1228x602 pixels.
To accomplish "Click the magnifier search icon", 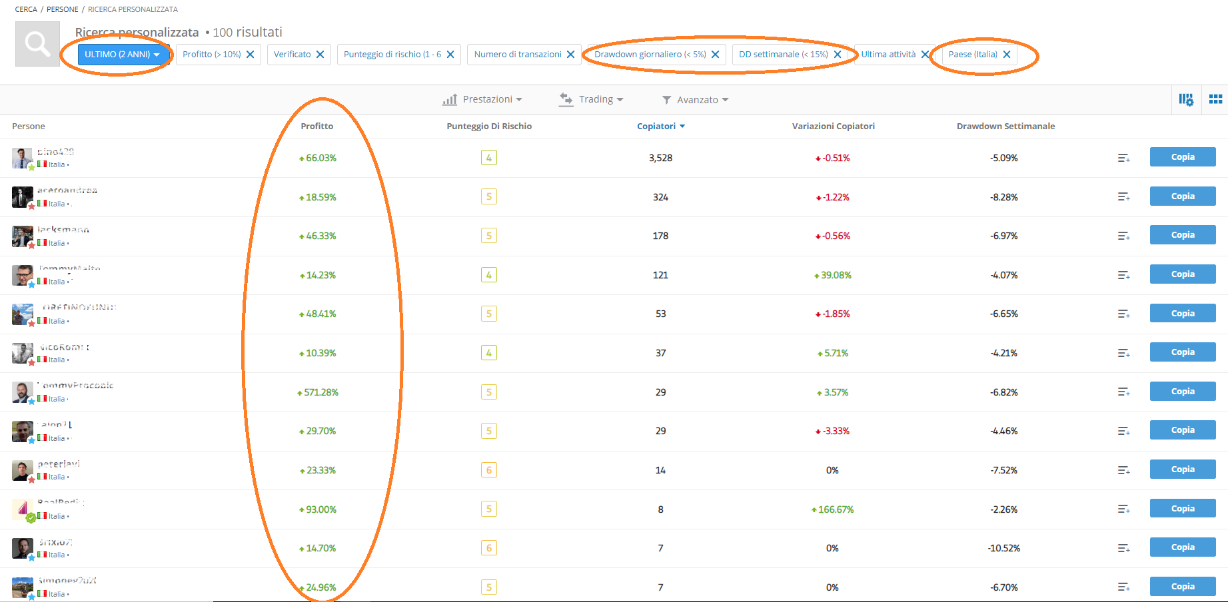I will pos(37,44).
